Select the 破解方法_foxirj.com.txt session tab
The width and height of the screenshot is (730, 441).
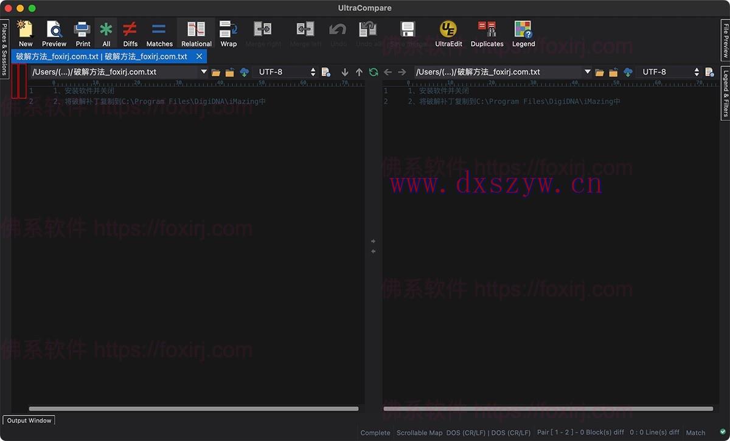pyautogui.click(x=102, y=56)
